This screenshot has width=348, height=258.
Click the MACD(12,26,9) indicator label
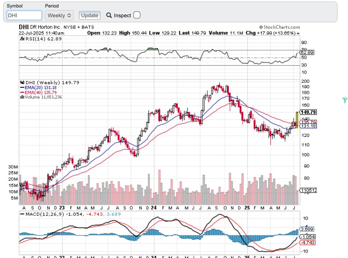[x=45, y=214]
